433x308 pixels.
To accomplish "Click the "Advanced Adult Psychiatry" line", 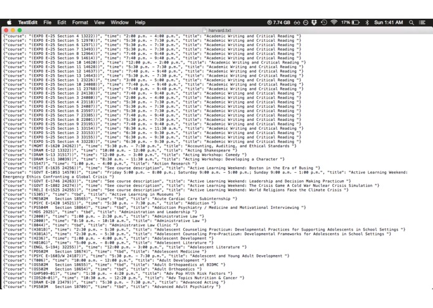I will (x=112, y=287).
